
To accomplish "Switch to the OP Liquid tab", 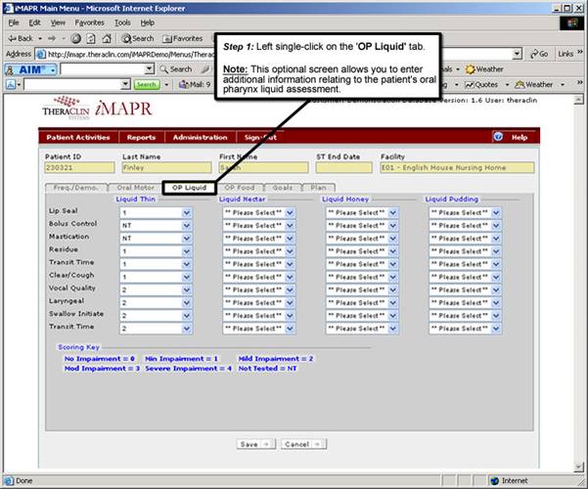I will [x=190, y=188].
